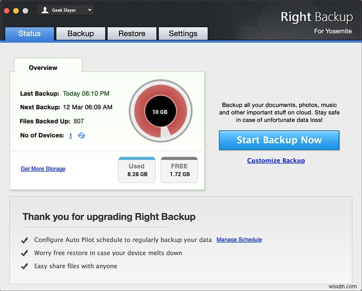Follow the Get More Storage link
Viewport: 362px width, 291px height.
point(43,169)
